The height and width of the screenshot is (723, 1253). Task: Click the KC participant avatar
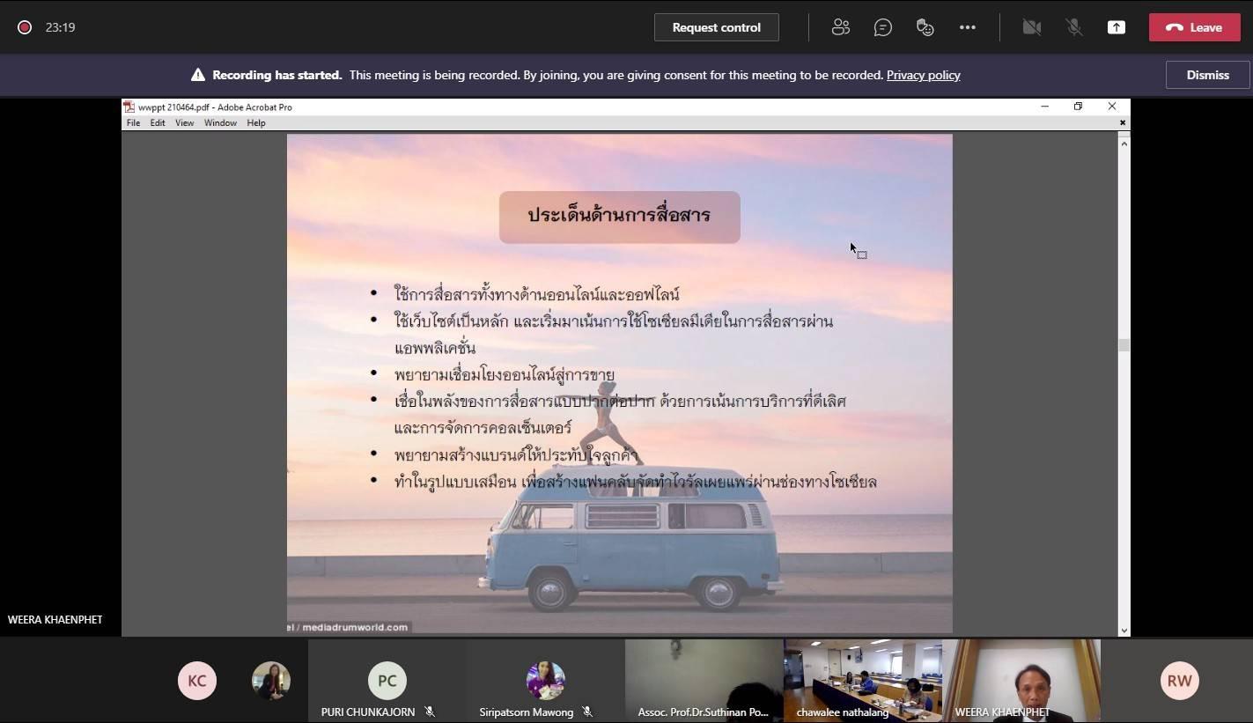pos(196,681)
